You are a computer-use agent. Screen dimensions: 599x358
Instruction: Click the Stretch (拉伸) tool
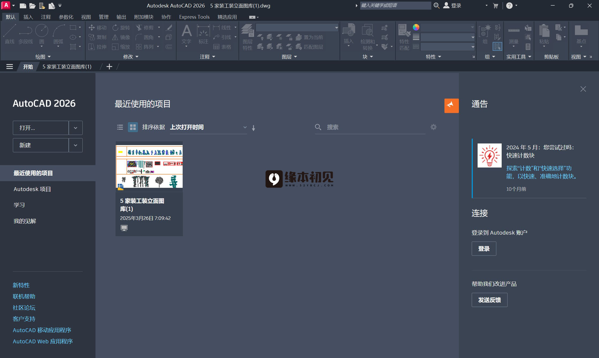tap(98, 47)
